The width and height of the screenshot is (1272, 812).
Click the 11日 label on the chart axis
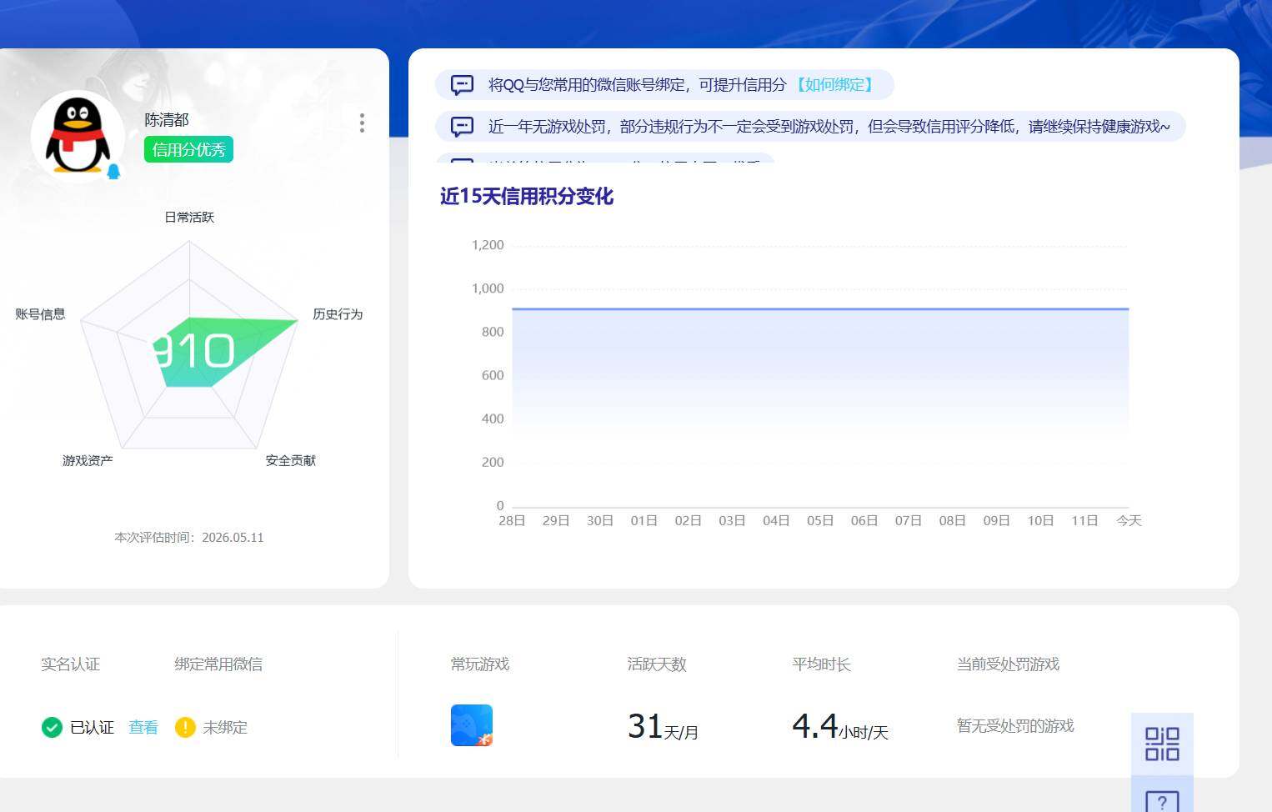point(1084,520)
